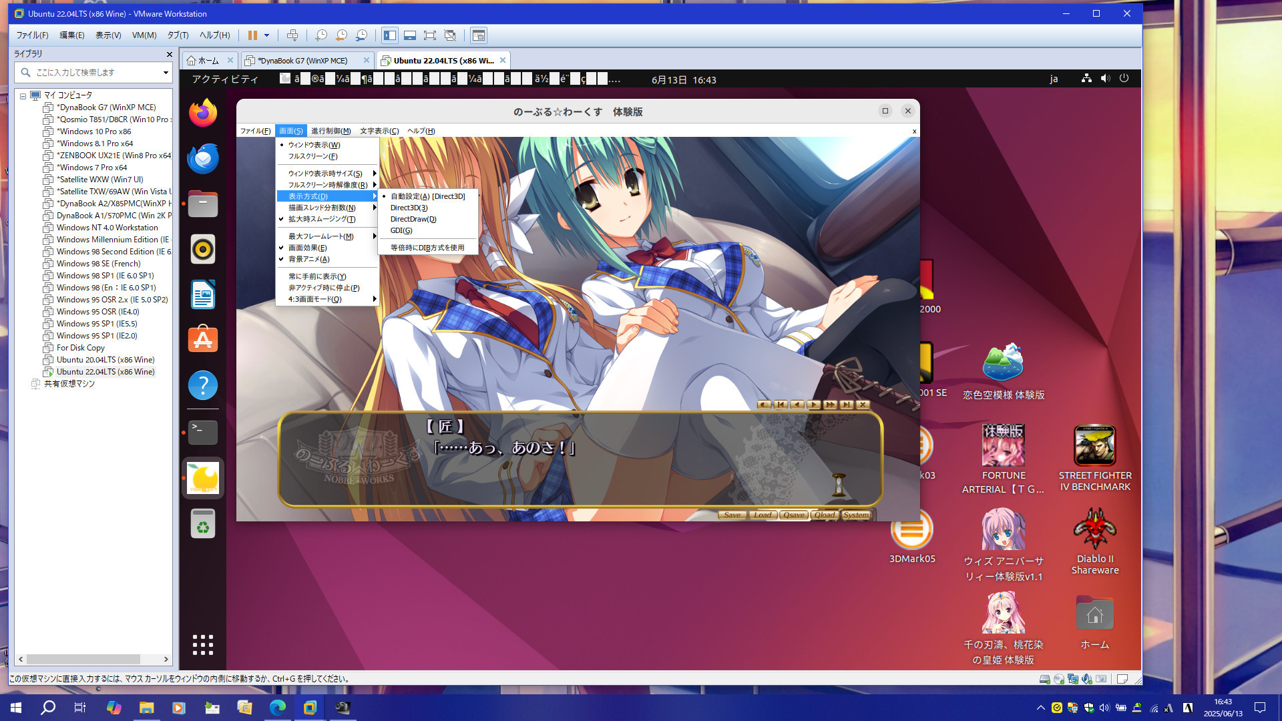Click the game's Qsave button
The height and width of the screenshot is (721, 1282).
point(794,515)
